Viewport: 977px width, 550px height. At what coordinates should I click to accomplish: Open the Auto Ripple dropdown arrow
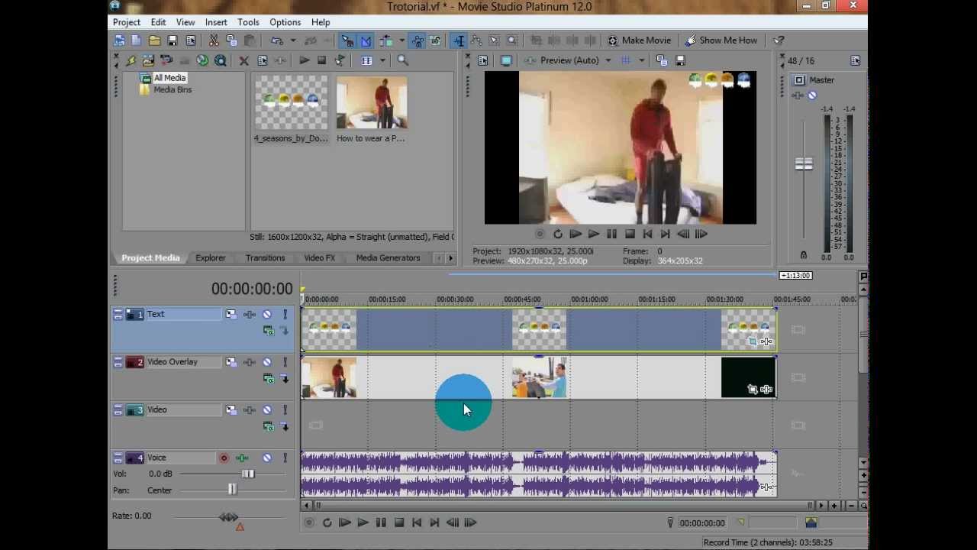point(401,40)
